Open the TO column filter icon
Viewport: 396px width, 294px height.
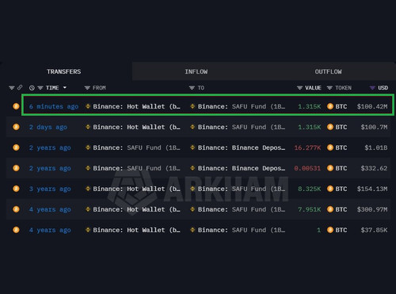click(x=192, y=88)
